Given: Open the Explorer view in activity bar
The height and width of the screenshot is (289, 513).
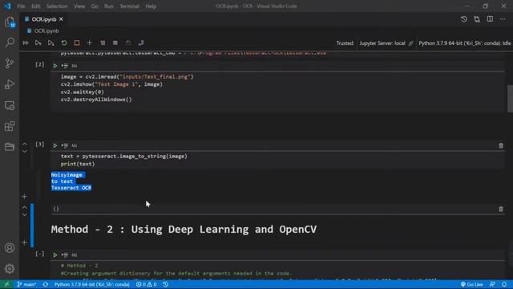Looking at the screenshot, I should click(x=10, y=22).
